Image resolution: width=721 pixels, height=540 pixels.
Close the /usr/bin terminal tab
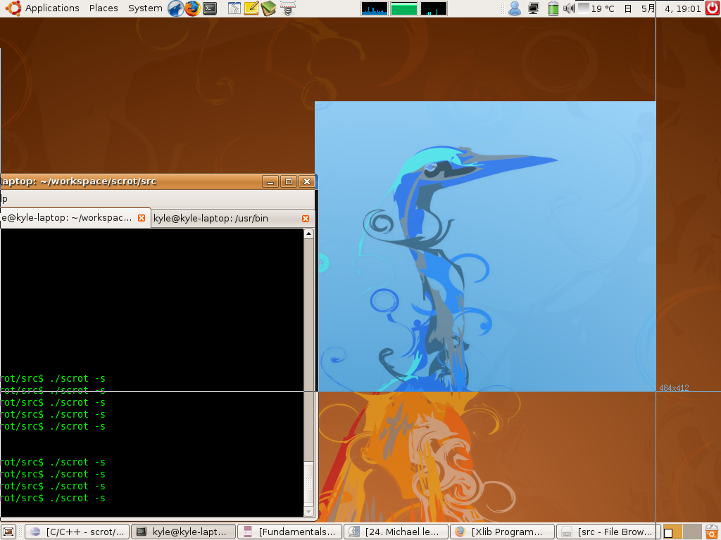(x=306, y=219)
